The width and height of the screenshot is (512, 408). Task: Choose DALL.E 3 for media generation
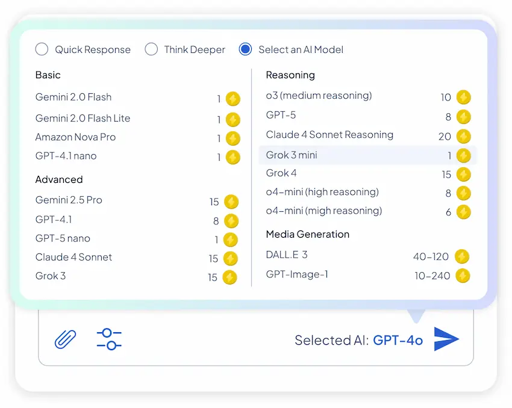point(287,255)
